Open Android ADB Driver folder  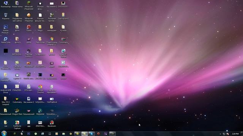(x=6, y=89)
